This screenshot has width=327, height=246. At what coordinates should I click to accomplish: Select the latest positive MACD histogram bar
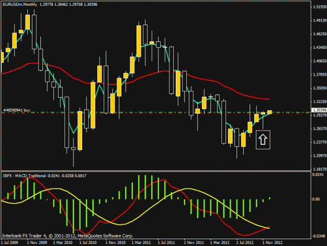tap(269, 198)
